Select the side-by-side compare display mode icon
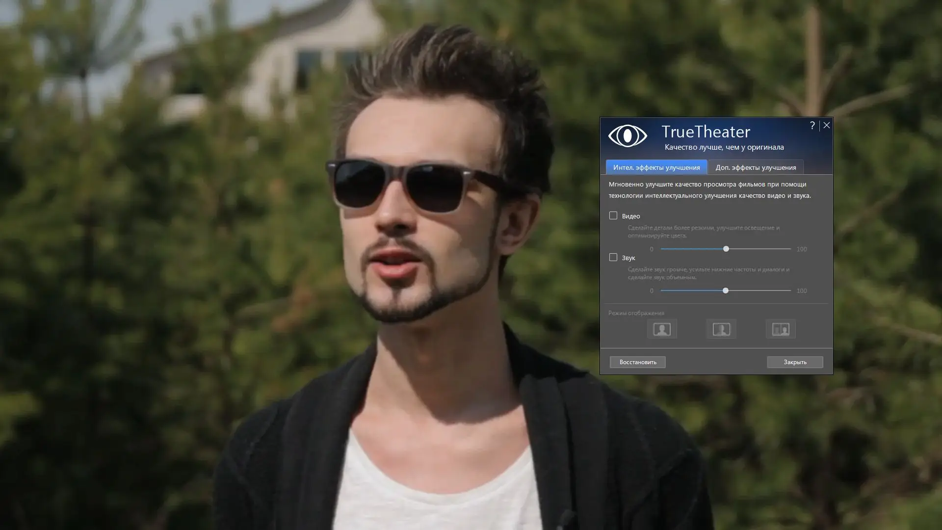The image size is (942, 530). pos(781,329)
